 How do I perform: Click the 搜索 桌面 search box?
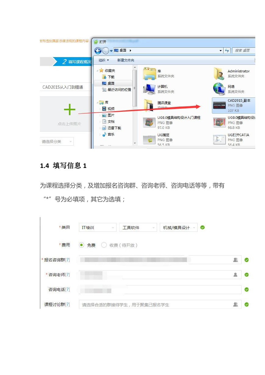pos(243,50)
